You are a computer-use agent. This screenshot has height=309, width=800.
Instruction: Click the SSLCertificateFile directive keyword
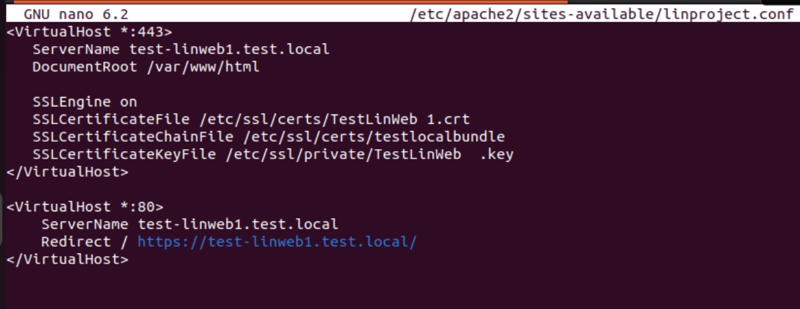(111, 119)
